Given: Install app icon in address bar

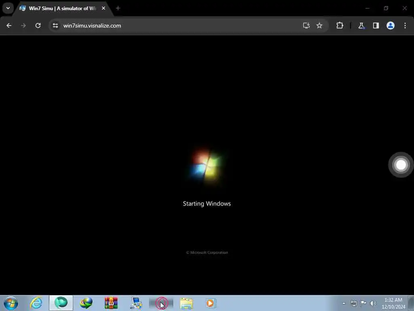Looking at the screenshot, I should pos(306,26).
